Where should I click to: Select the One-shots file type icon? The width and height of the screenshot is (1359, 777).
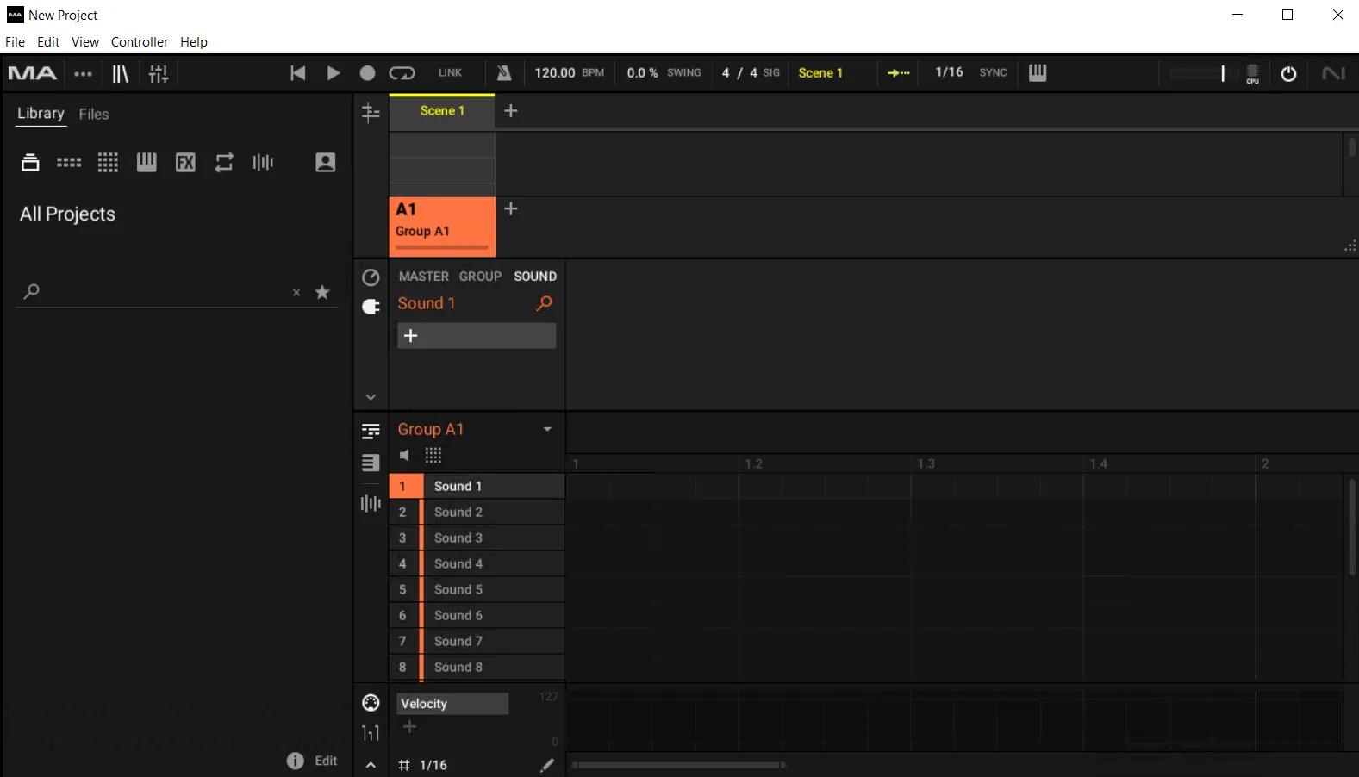(263, 162)
